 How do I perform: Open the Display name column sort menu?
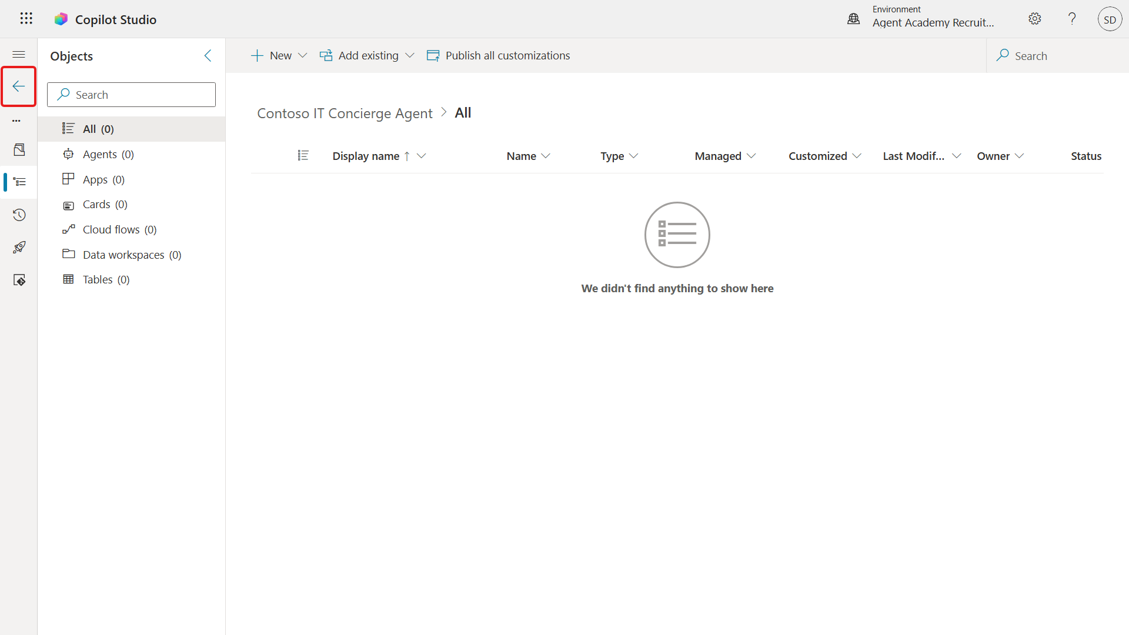(x=421, y=156)
